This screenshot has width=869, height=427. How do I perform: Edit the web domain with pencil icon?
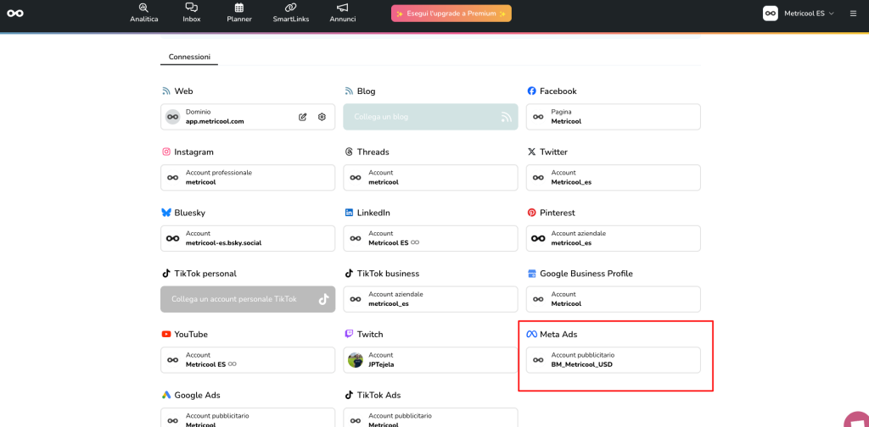(x=303, y=117)
